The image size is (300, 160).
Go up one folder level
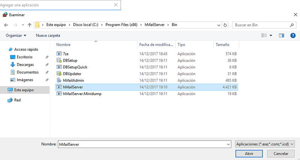click(x=30, y=25)
